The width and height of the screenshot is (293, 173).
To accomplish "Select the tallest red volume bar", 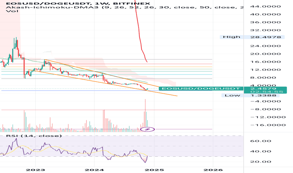I will pos(145,115).
